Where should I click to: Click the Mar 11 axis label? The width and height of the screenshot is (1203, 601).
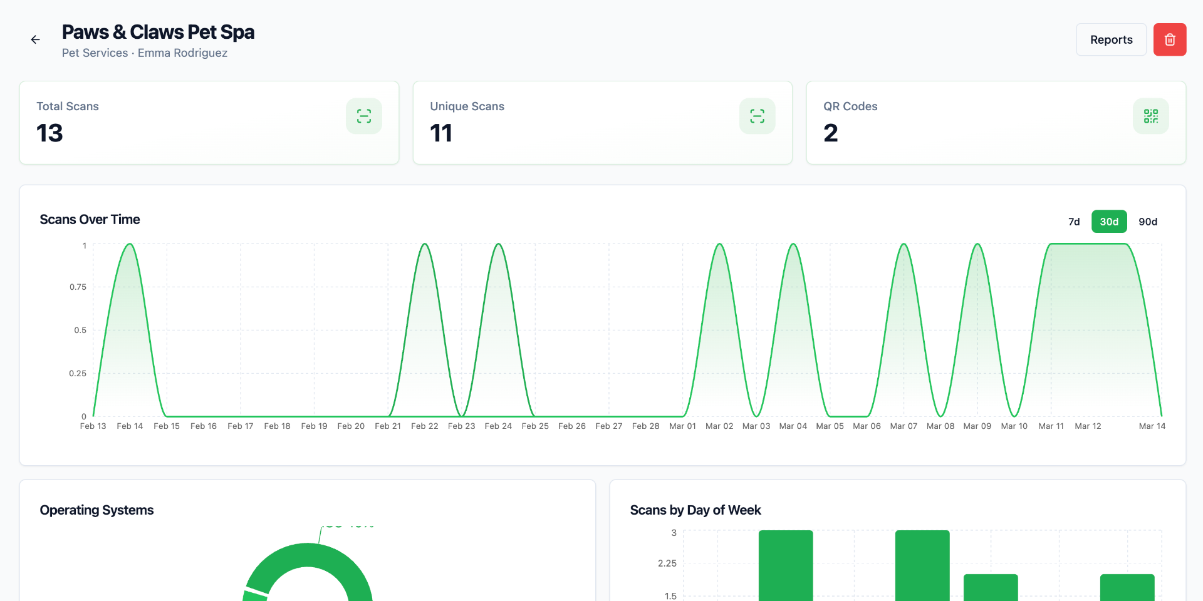click(x=1051, y=426)
